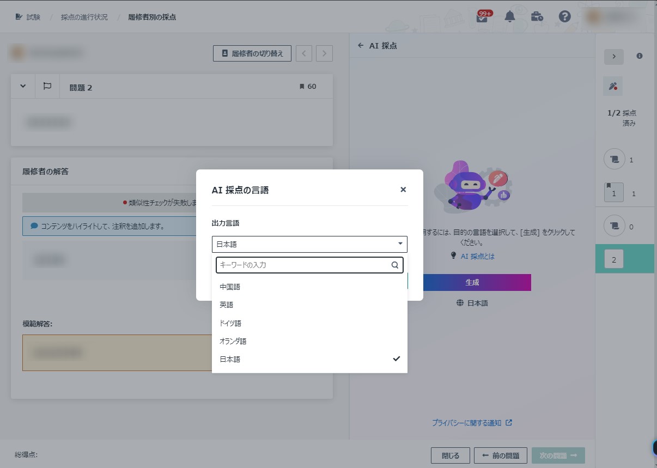Open the messages icon with 99+ badge
The height and width of the screenshot is (468, 657).
[482, 17]
